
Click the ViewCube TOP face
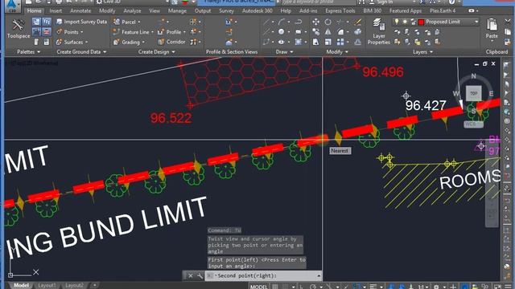click(473, 93)
